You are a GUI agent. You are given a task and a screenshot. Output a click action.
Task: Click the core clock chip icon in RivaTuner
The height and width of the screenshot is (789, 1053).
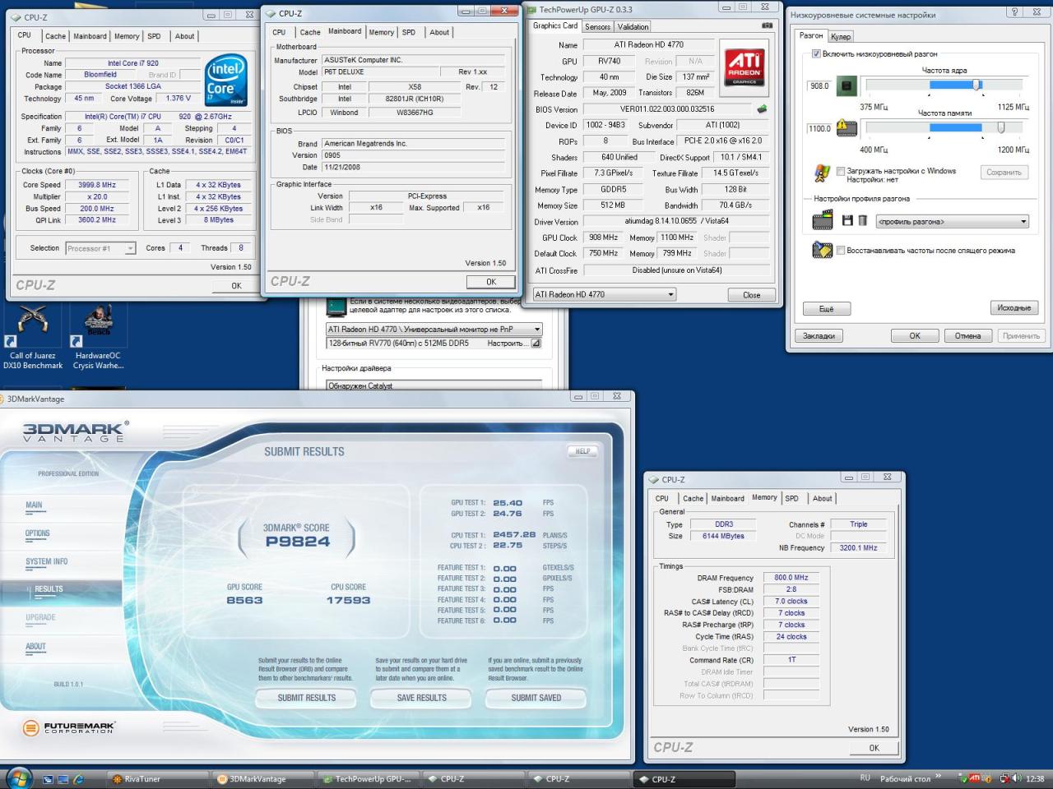pyautogui.click(x=847, y=85)
